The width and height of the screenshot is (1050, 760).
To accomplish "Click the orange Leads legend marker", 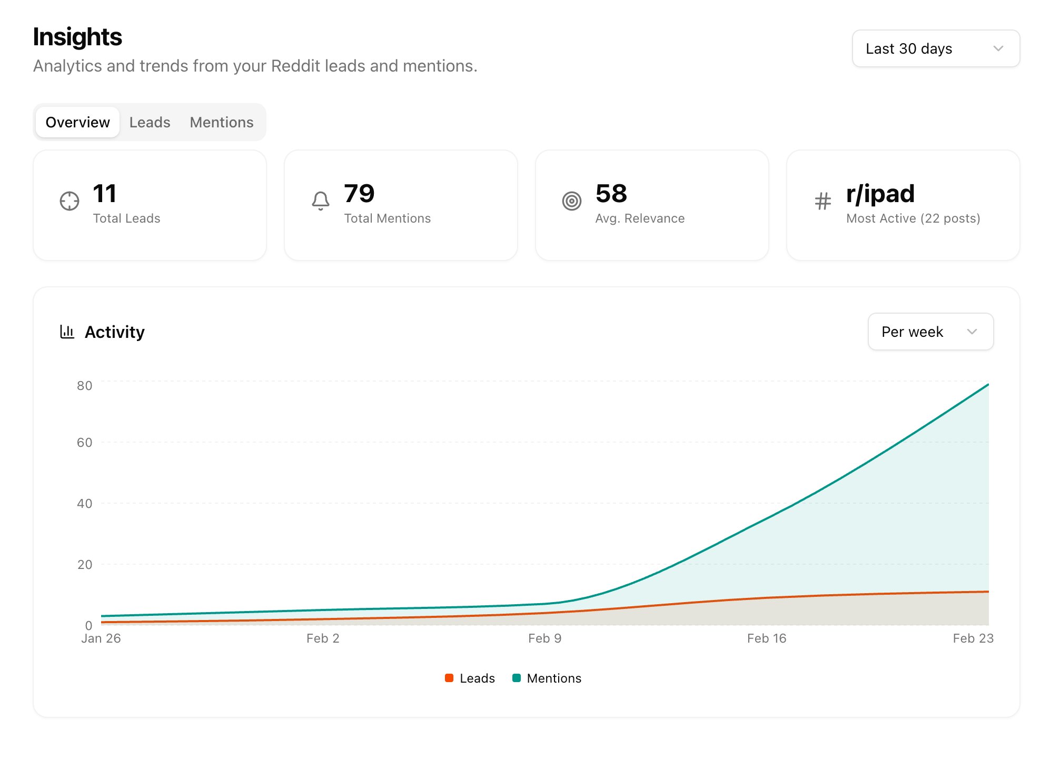I will tap(449, 678).
